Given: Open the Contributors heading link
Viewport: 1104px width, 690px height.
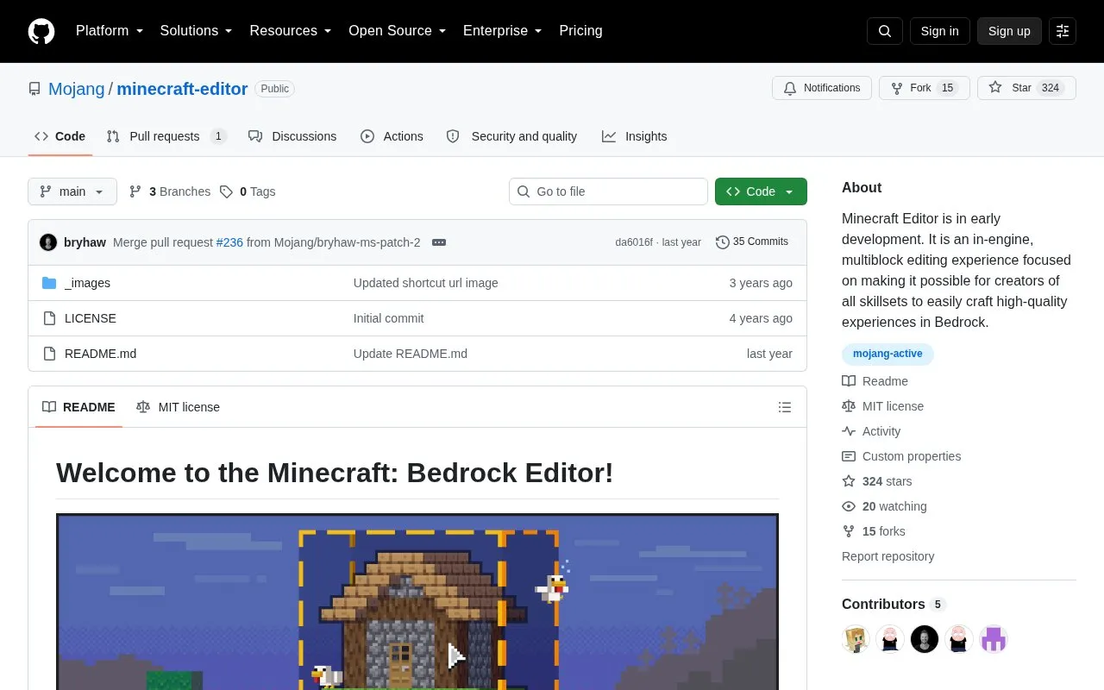Looking at the screenshot, I should (894, 605).
